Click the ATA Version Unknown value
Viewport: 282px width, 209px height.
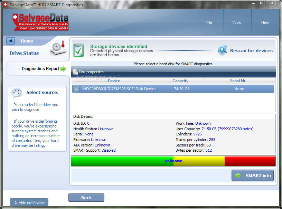coord(102,145)
